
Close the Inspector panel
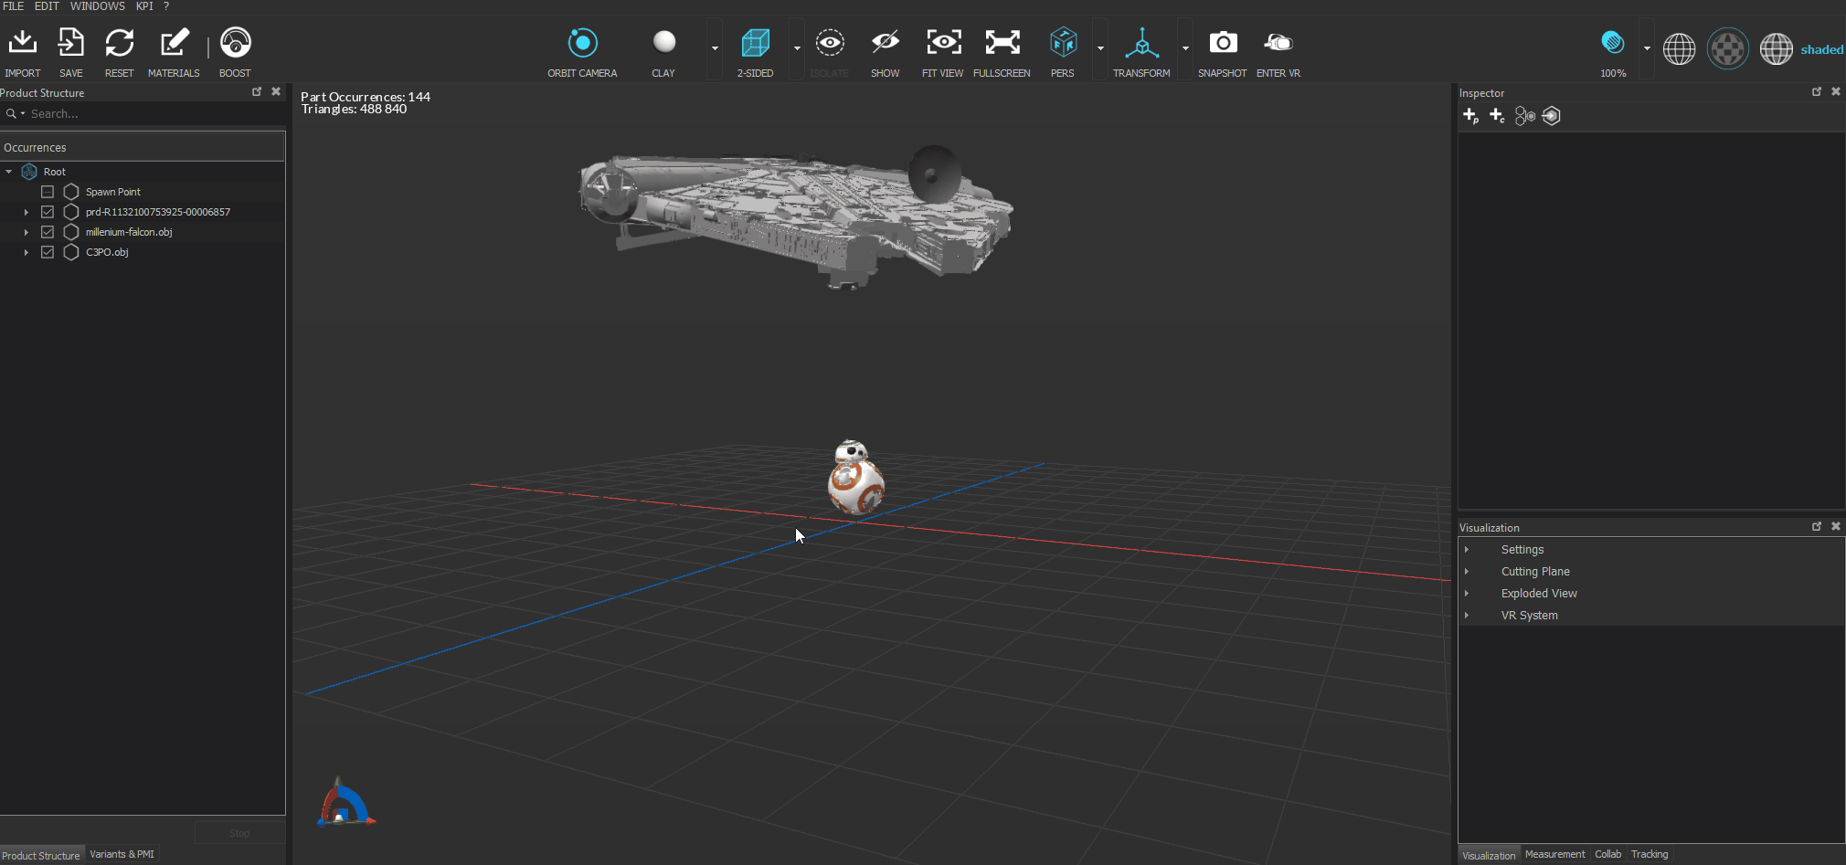(1836, 92)
